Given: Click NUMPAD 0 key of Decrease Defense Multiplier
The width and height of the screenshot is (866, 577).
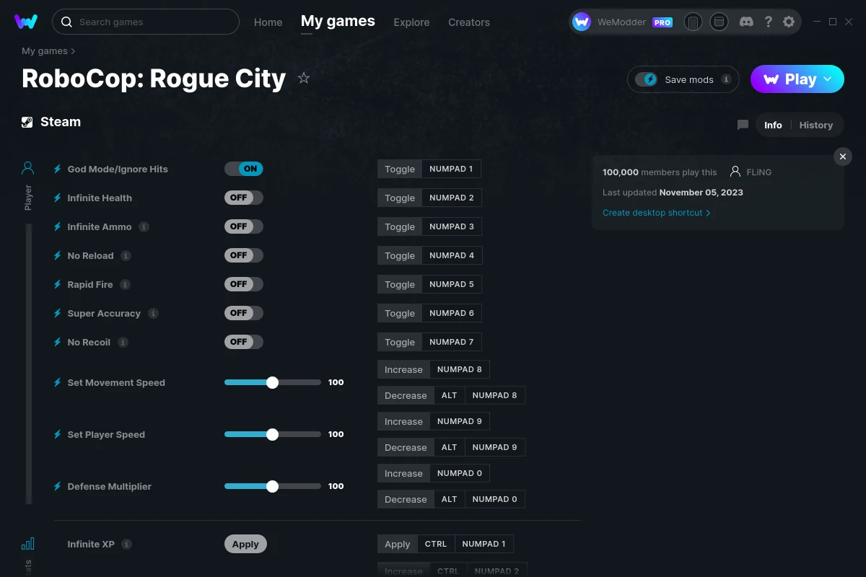Looking at the screenshot, I should click(x=494, y=499).
